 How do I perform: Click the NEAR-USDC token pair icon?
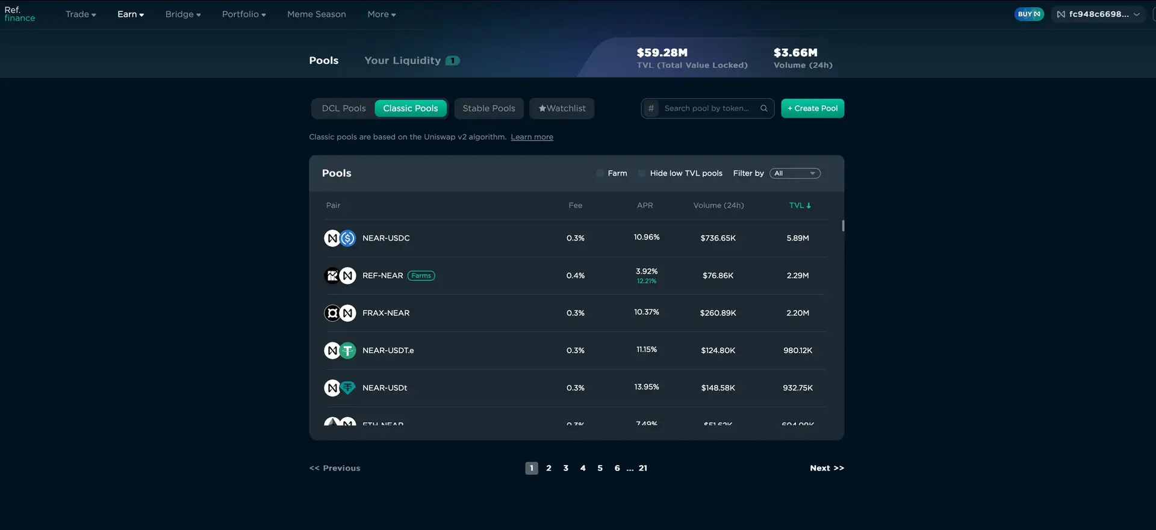340,238
